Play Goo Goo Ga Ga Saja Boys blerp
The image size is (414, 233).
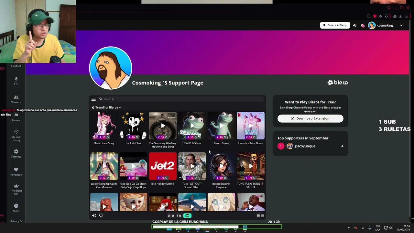(133, 166)
